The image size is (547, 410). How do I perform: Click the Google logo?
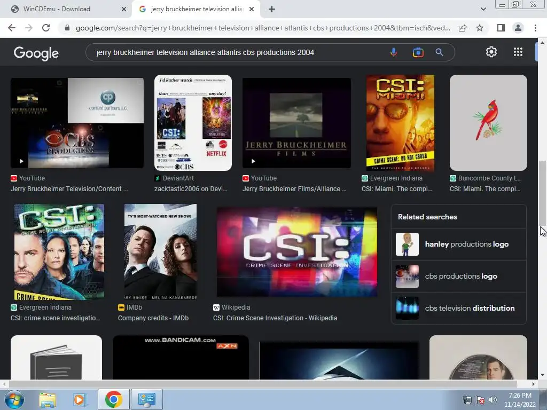(x=36, y=53)
